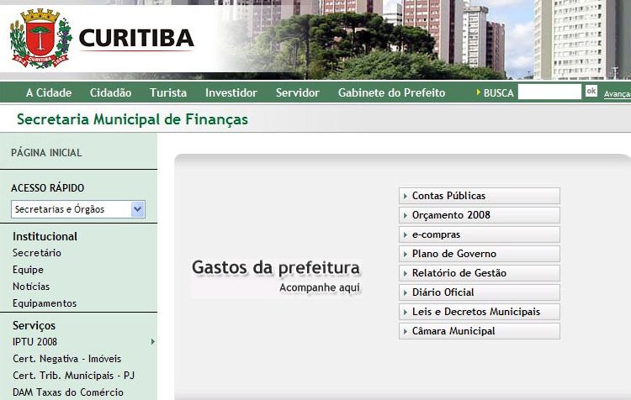Viewport: 631px width, 400px height.
Task: Open the Contas Públicas button
Action: click(x=480, y=196)
